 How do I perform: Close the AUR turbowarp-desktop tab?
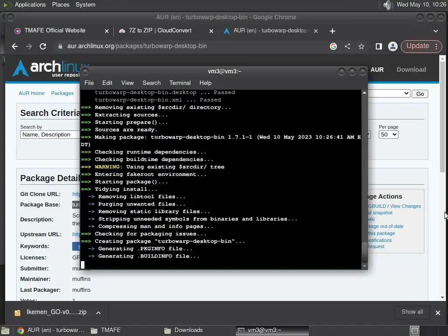(x=316, y=31)
